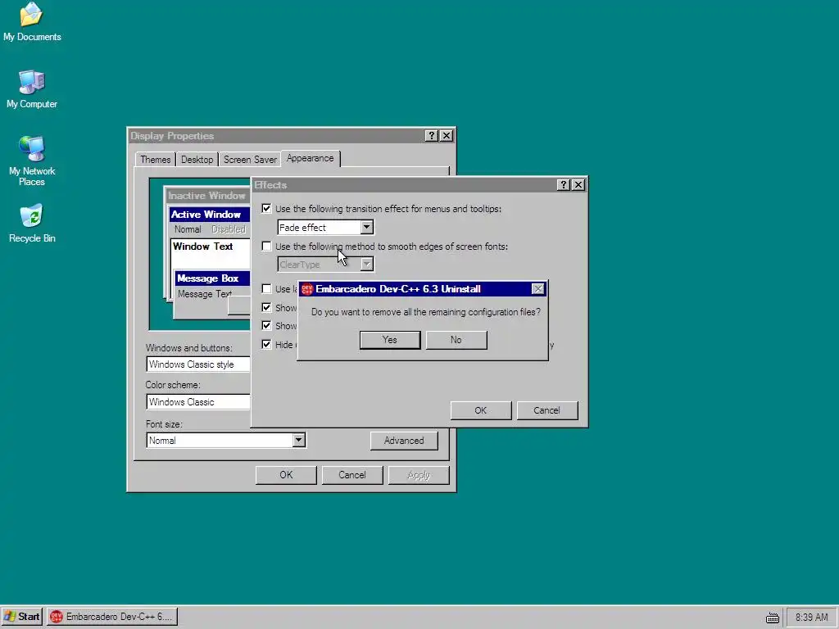
Task: Click the Advanced button in Display Properties
Action: 404,441
